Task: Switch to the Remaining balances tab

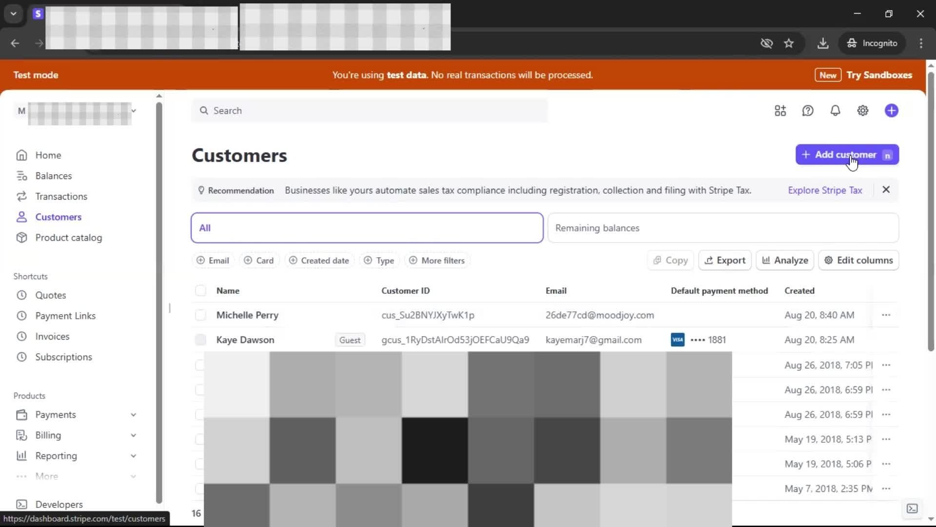Action: [722, 228]
